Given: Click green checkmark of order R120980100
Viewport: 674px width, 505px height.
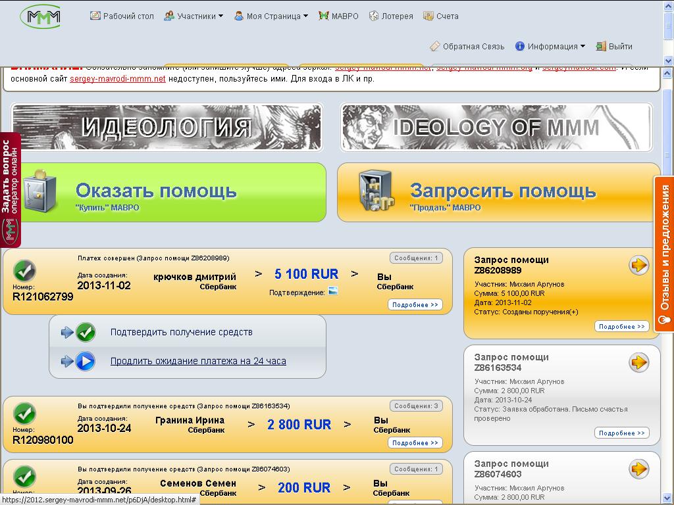Looking at the screenshot, I should click(24, 413).
